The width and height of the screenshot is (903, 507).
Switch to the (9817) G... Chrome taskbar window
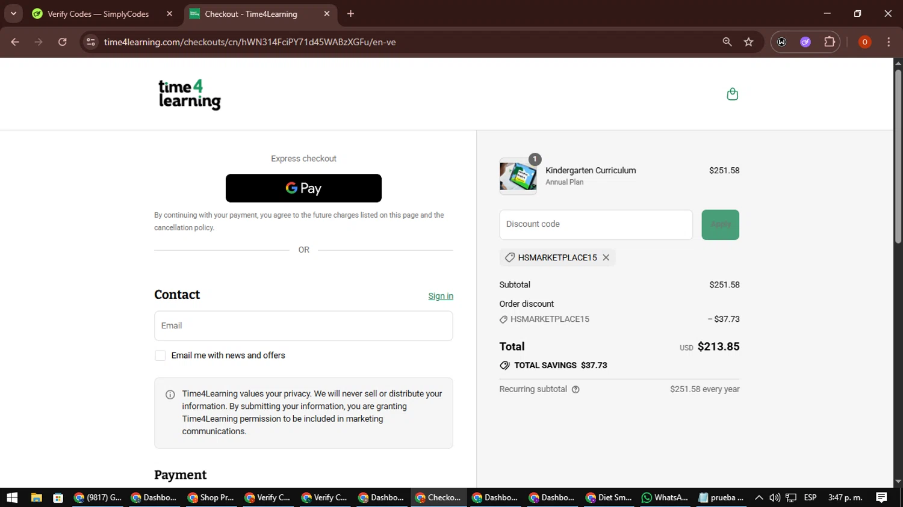point(98,497)
